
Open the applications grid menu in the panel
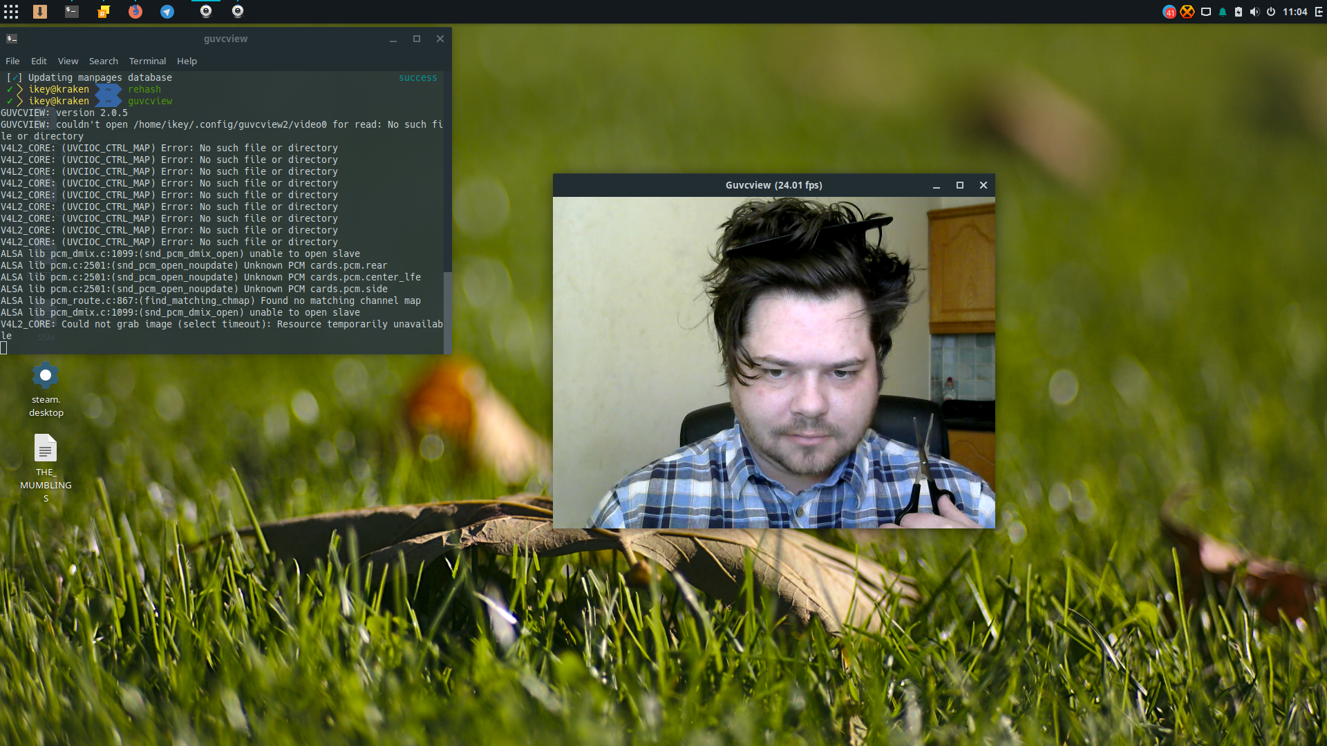tap(11, 12)
